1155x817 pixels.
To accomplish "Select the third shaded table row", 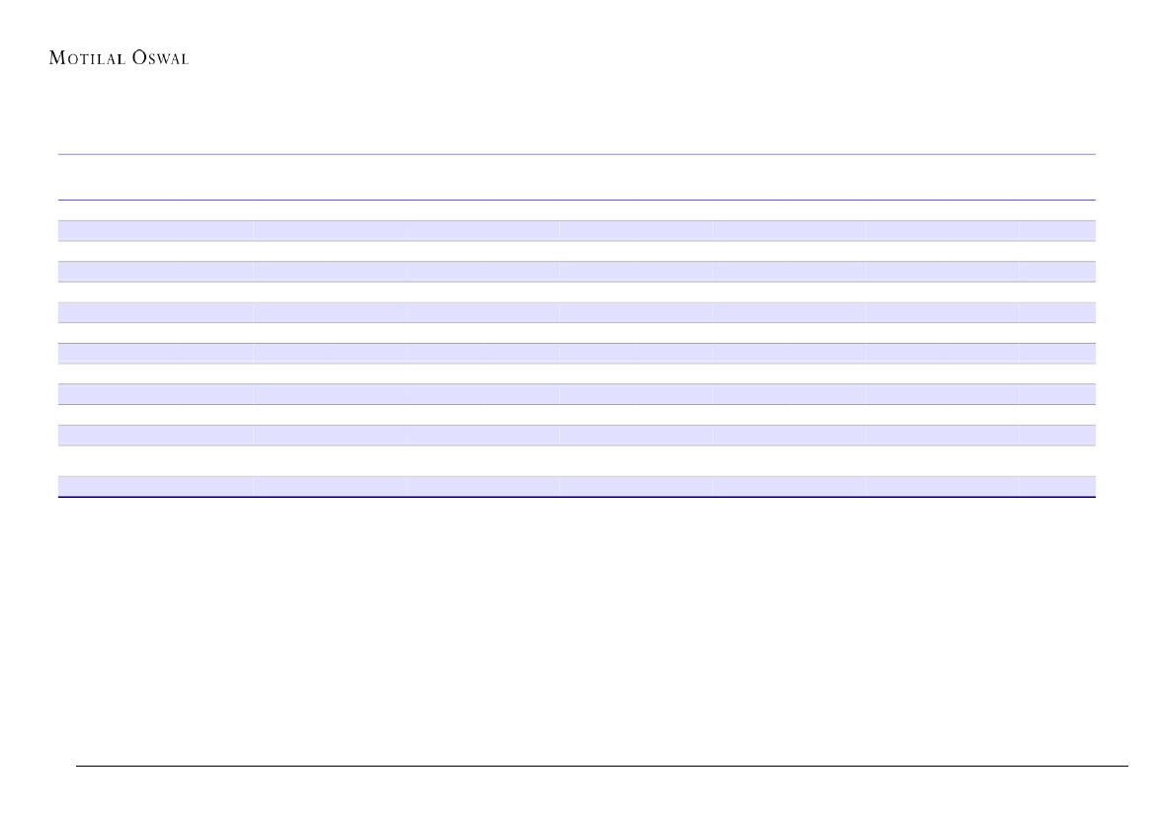I will pos(577,312).
